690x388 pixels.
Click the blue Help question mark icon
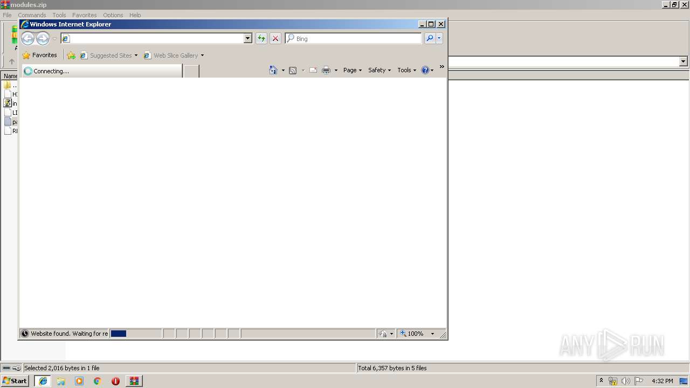pos(425,70)
